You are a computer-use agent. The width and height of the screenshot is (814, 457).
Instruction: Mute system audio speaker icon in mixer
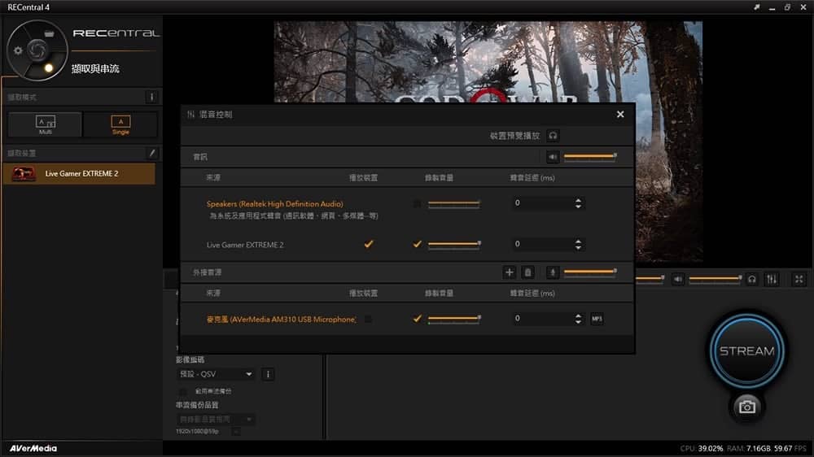[553, 157]
